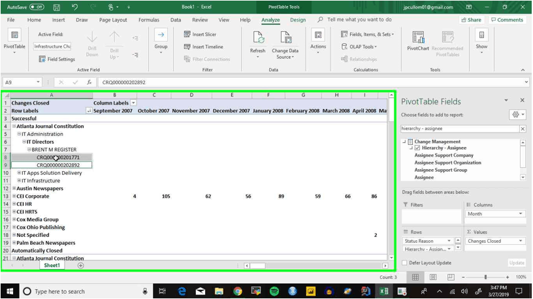Viewport: 533px width, 299px height.
Task: Switch to Design tab
Action: [x=298, y=20]
